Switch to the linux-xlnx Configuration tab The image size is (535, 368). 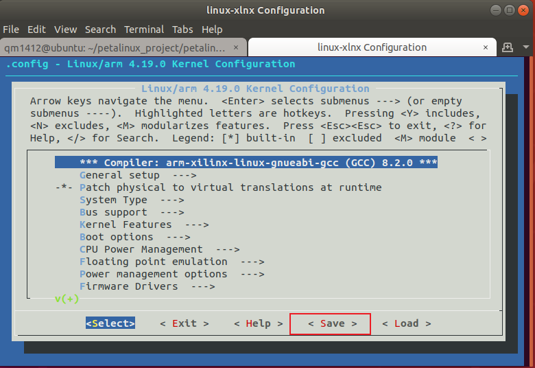pyautogui.click(x=372, y=47)
